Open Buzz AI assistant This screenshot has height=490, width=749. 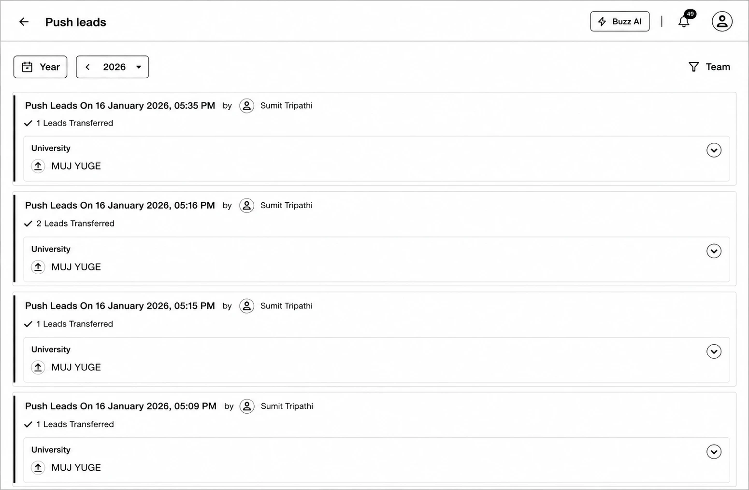620,22
